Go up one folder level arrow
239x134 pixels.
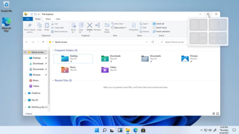point(43,42)
